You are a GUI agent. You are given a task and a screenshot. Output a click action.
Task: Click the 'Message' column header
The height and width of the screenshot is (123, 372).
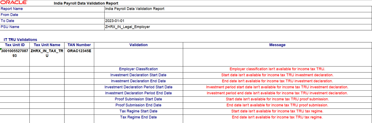(277, 45)
